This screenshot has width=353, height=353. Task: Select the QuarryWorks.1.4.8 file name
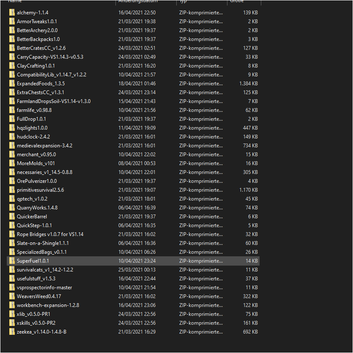[37, 208]
